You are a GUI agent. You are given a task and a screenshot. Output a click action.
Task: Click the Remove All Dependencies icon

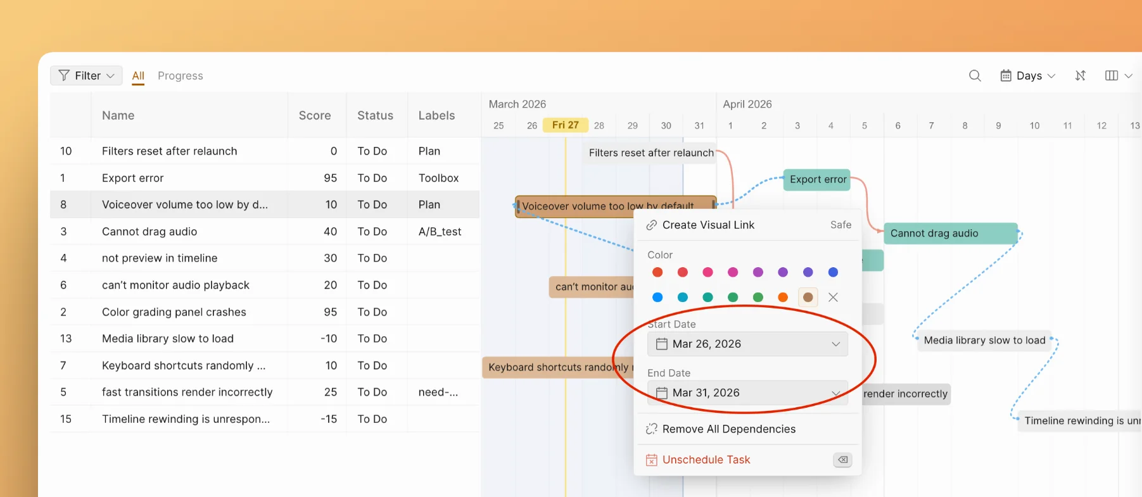click(651, 429)
